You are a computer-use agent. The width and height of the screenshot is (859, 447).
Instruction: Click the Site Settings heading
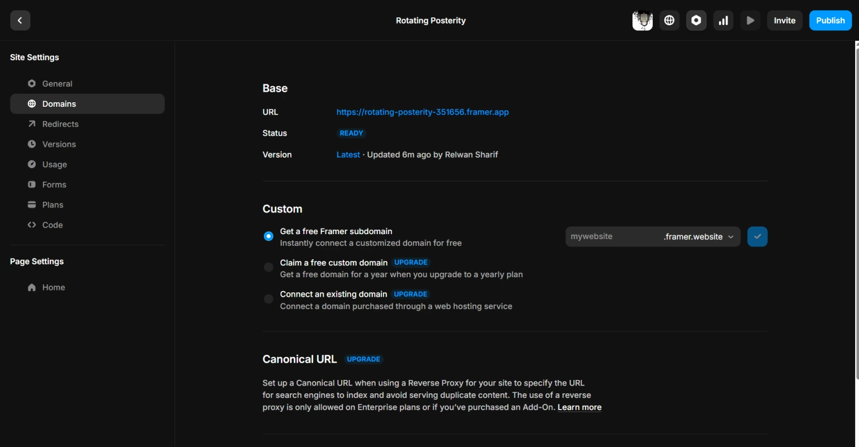[34, 57]
